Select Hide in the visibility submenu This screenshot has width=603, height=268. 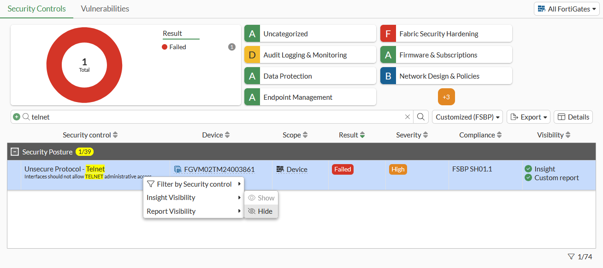[x=261, y=211]
